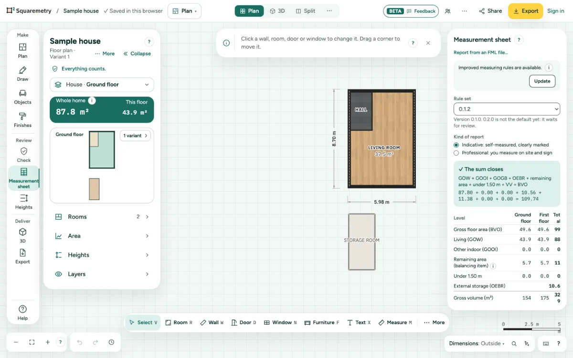Select the Wall tool
573x358 pixels.
point(212,323)
